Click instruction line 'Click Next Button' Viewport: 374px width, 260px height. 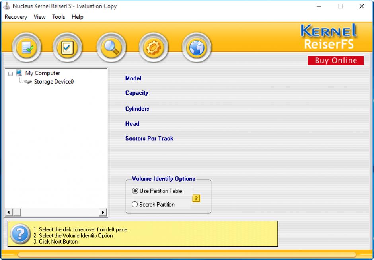click(56, 242)
